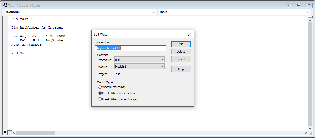The image size is (315, 138).
Task: Click the 'End Sub' line
Action: coord(19,54)
